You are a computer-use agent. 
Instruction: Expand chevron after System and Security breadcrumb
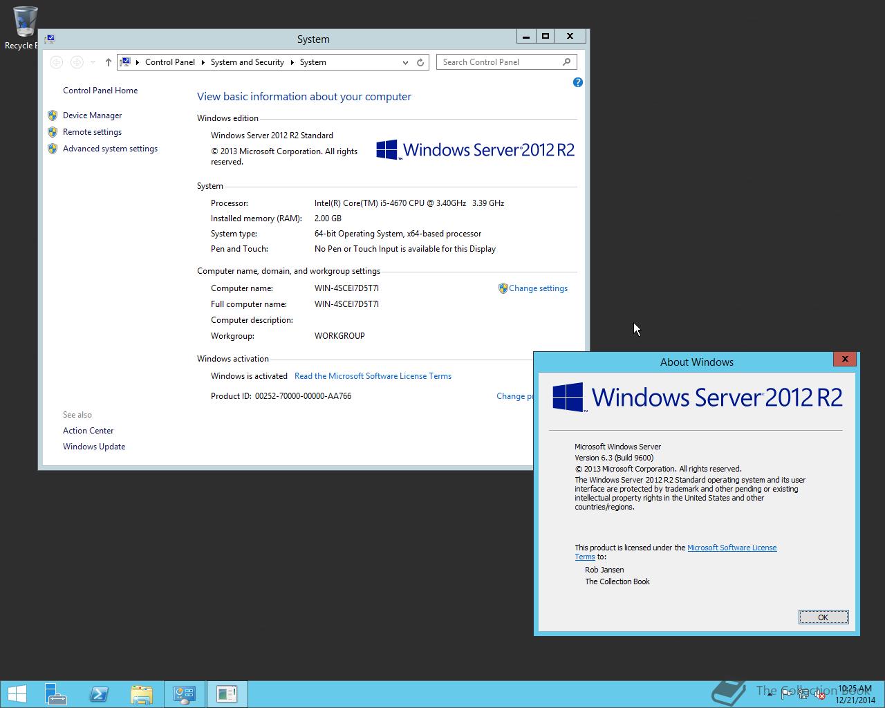pyautogui.click(x=292, y=62)
